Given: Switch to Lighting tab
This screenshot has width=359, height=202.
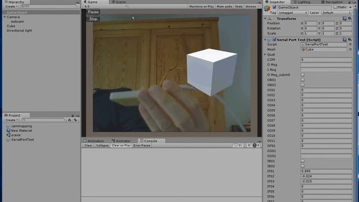Looking at the screenshot, I should (302, 2).
